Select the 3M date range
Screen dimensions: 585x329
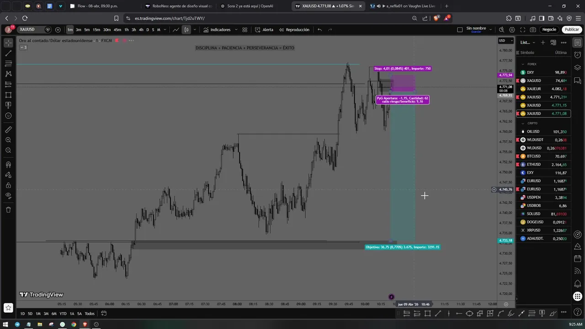pos(46,313)
